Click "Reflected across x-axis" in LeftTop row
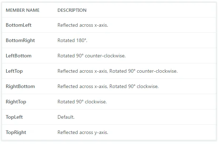Viewport: 219px width, 144px height. 82,71
